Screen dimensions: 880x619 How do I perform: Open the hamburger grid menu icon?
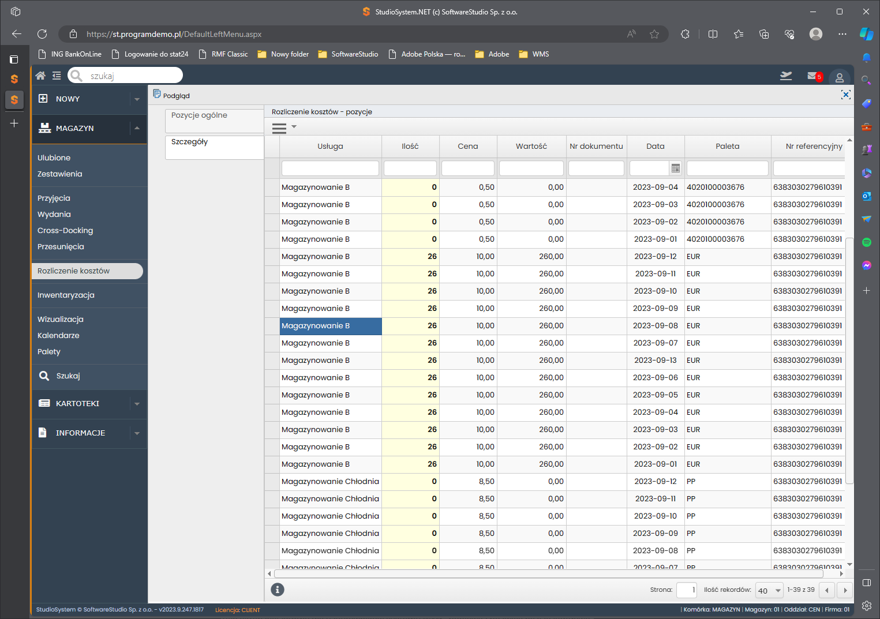click(279, 128)
